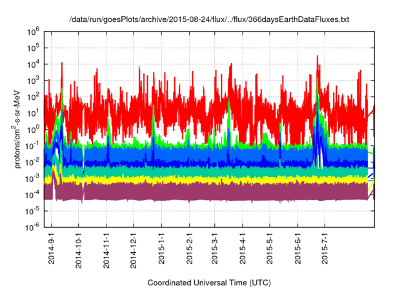Select the 2015-7-1 x-axis date label
The width and height of the screenshot is (413, 289).
pyautogui.click(x=324, y=246)
